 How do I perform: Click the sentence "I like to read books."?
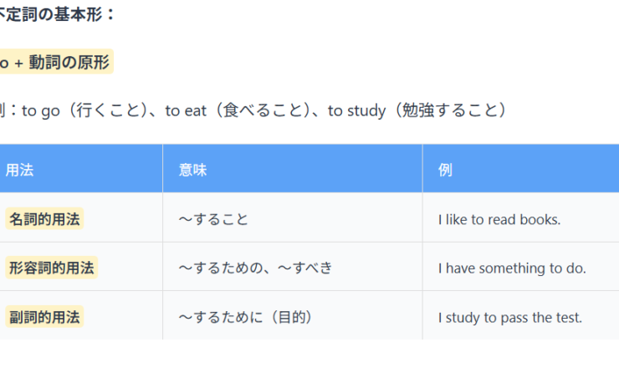(499, 219)
